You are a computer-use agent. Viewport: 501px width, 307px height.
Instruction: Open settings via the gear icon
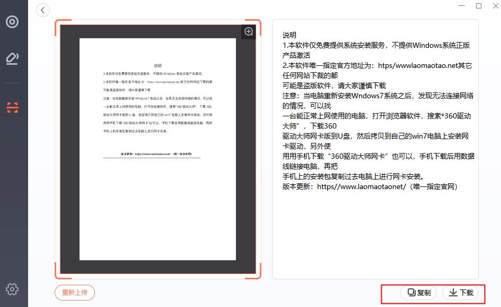coord(12,289)
